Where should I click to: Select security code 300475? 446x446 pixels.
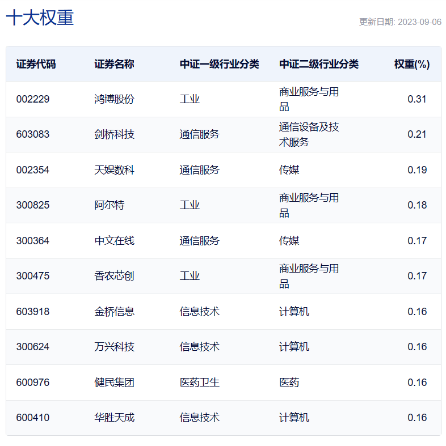click(33, 276)
